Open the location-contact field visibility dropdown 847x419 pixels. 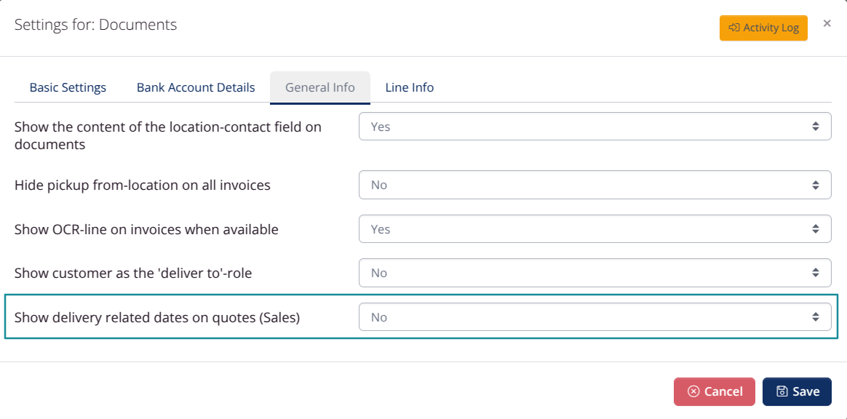(x=594, y=126)
